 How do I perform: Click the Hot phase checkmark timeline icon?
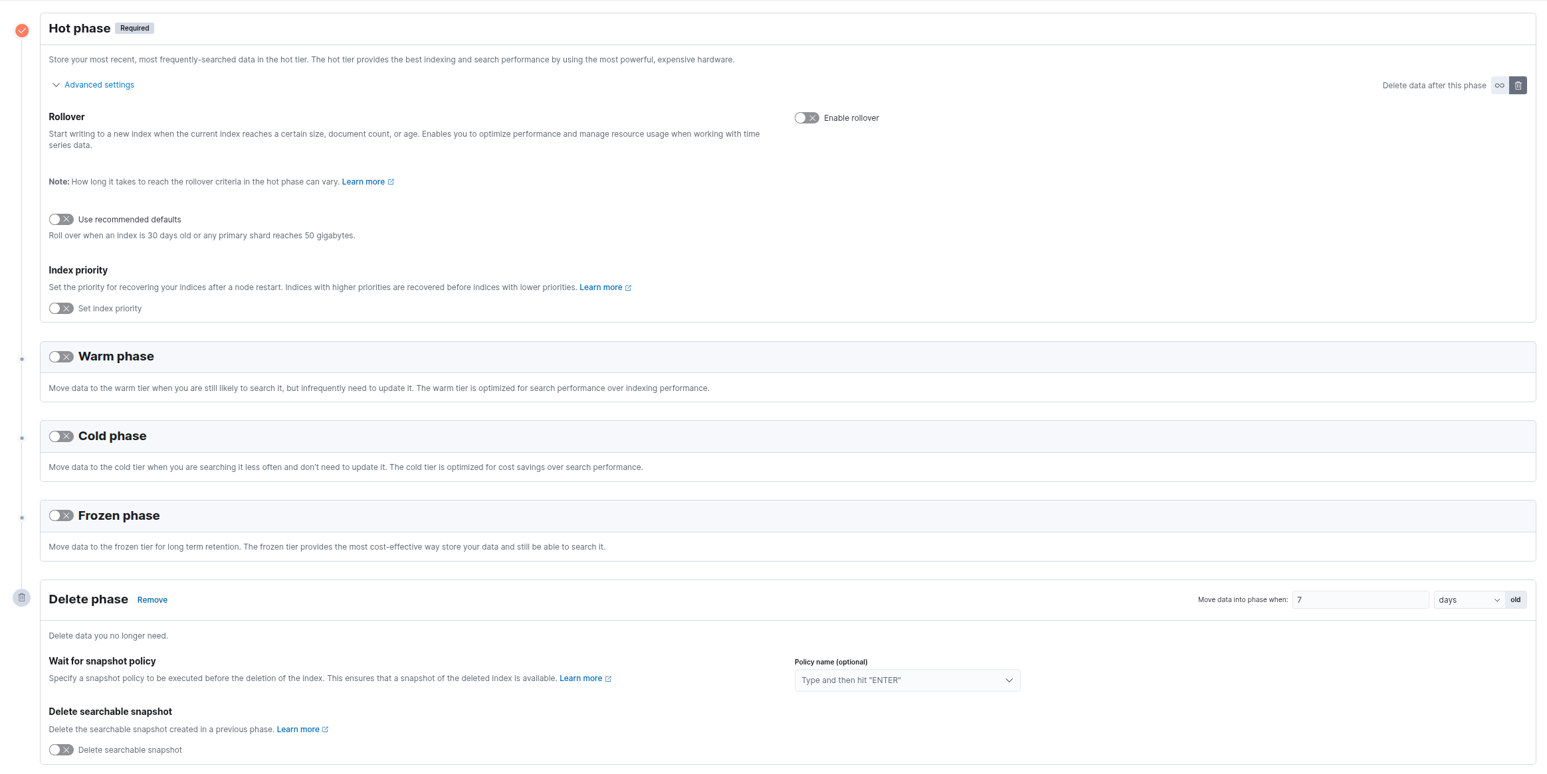22,31
